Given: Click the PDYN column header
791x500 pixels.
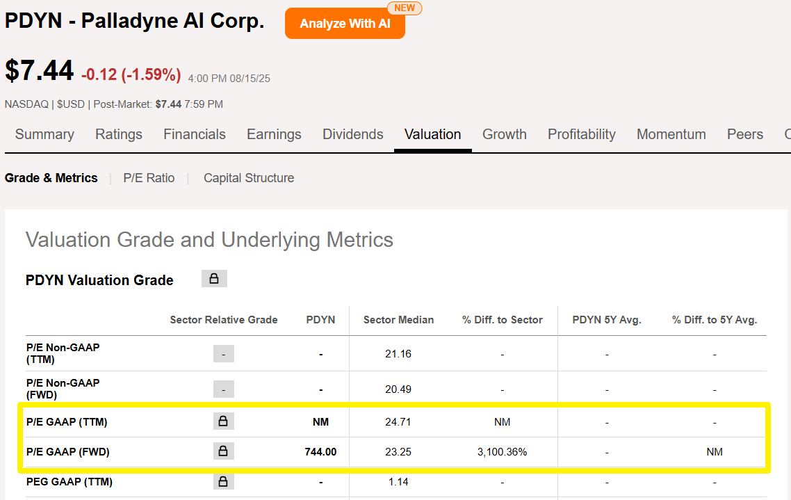Looking at the screenshot, I should click(x=320, y=320).
